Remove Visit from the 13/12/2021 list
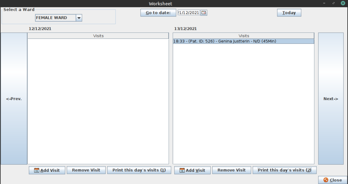The width and height of the screenshot is (348, 184). click(x=231, y=170)
